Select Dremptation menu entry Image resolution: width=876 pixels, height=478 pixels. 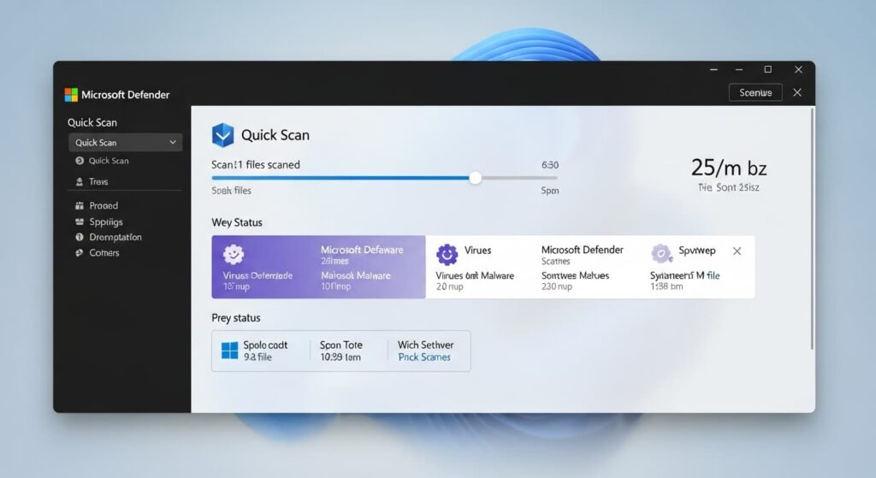115,238
